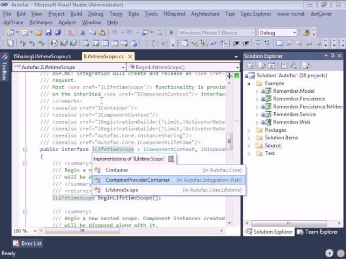Click the Navigate Backward icon
Viewport: 346px width, 259px height.
pyautogui.click(x=145, y=32)
